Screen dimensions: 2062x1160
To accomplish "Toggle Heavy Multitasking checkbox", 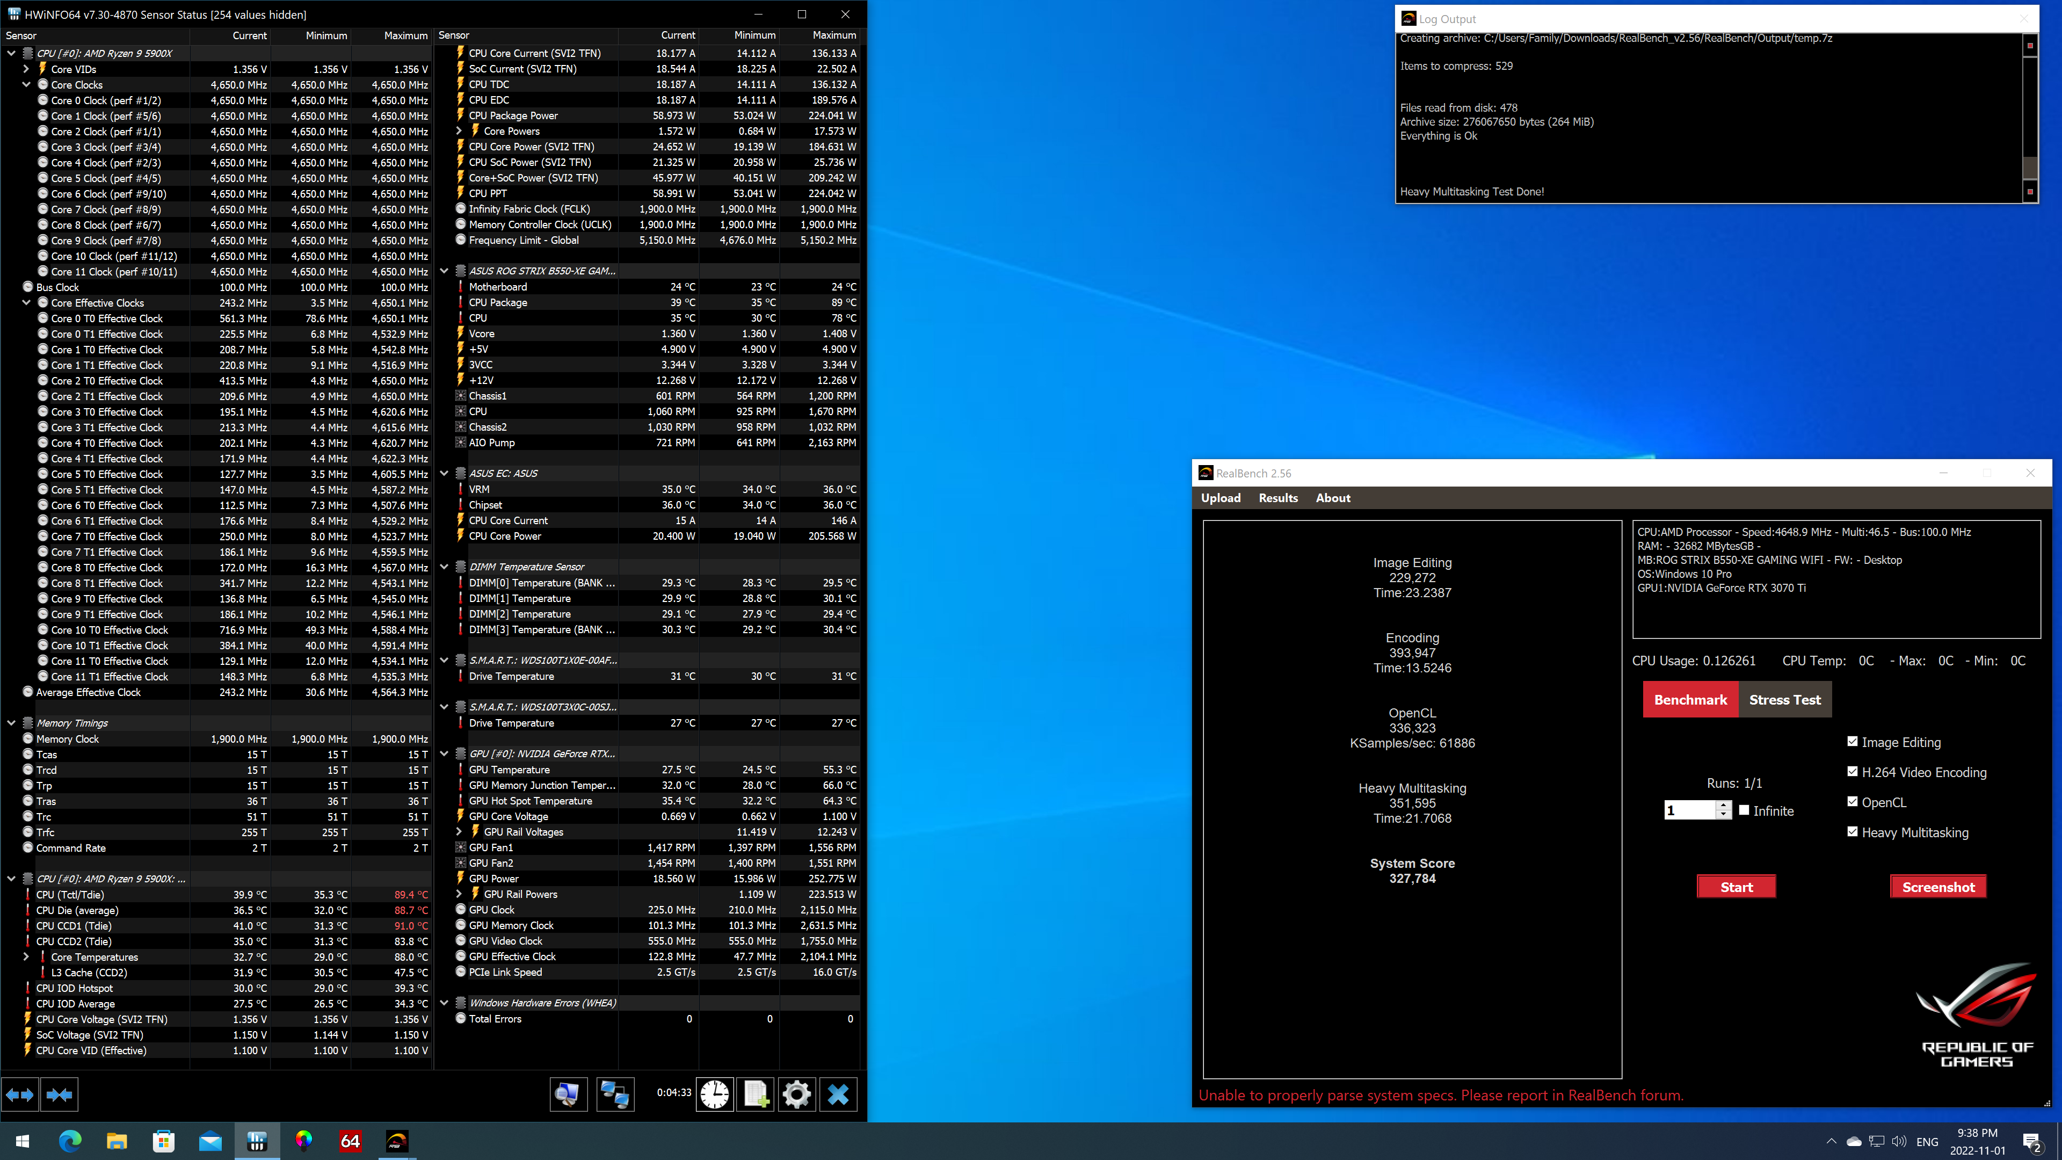I will [1852, 832].
